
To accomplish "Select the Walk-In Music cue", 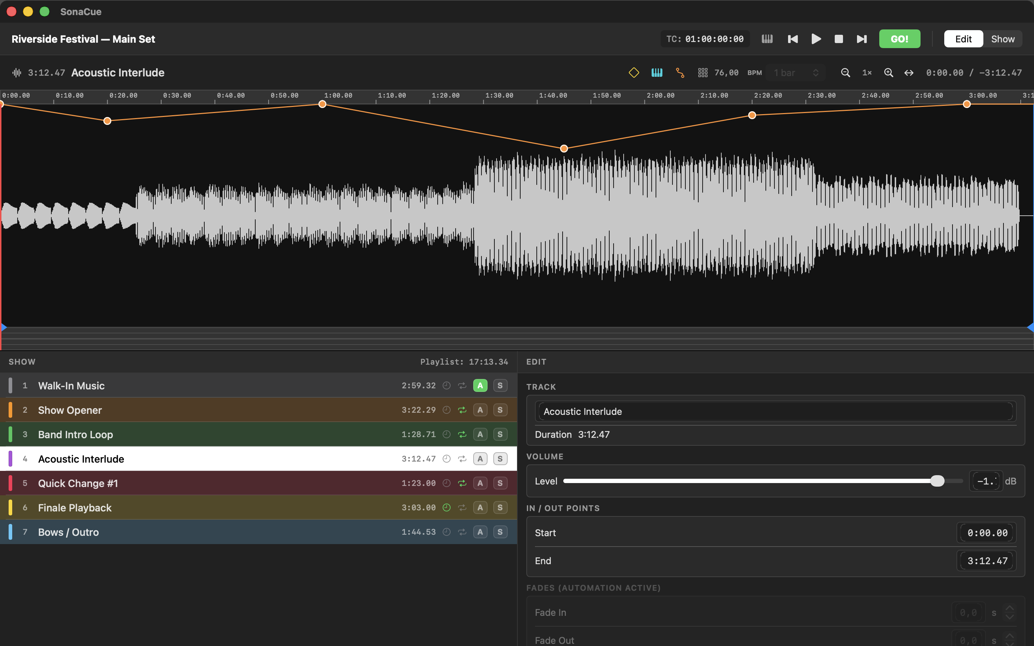I will coord(258,385).
